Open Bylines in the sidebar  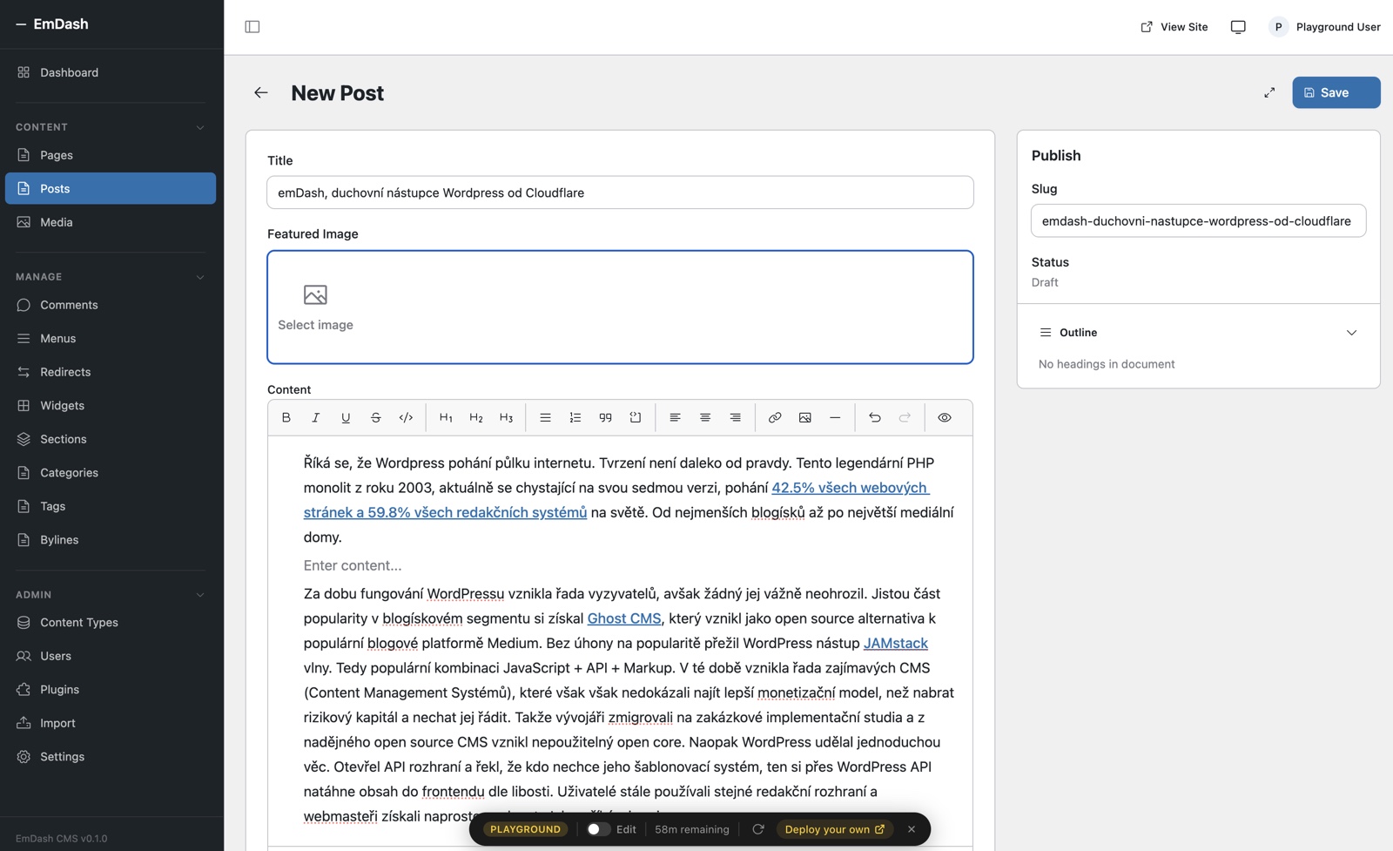click(x=111, y=539)
